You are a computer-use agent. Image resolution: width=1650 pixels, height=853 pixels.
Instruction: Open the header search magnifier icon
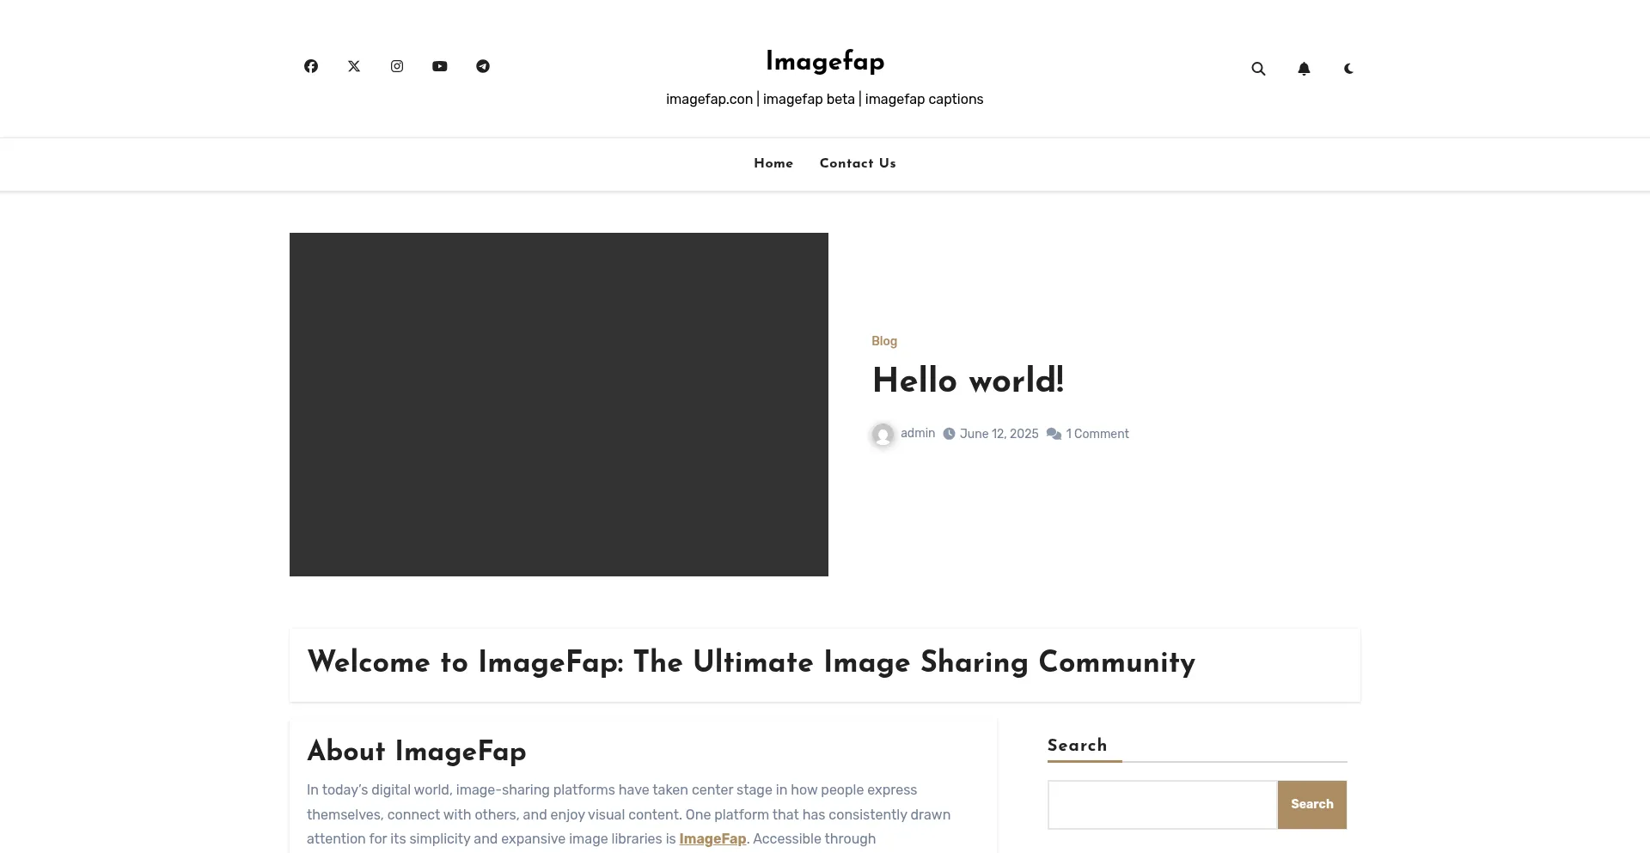(1258, 69)
